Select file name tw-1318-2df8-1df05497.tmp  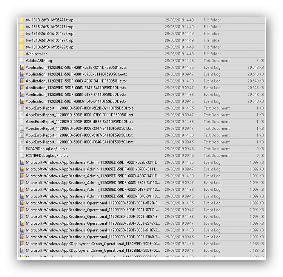49,40
